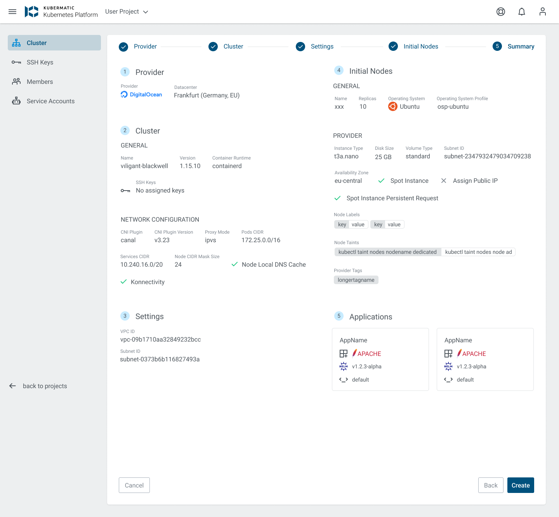Click the Konnectivity checkmark
This screenshot has height=517, width=559.
123,282
